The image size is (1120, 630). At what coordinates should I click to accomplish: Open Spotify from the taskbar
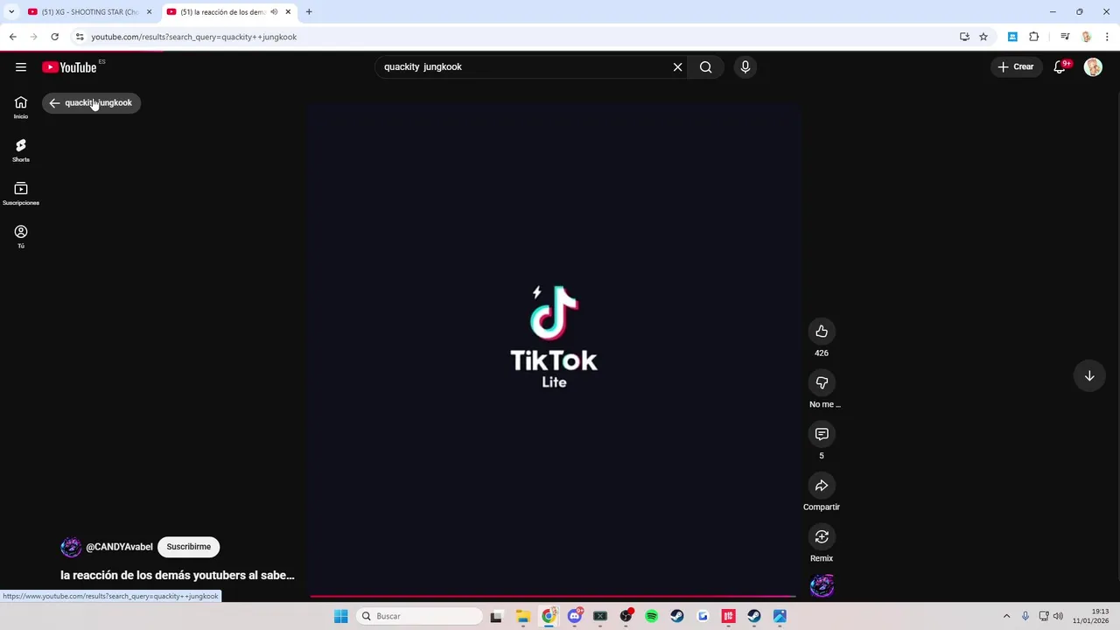tap(651, 616)
